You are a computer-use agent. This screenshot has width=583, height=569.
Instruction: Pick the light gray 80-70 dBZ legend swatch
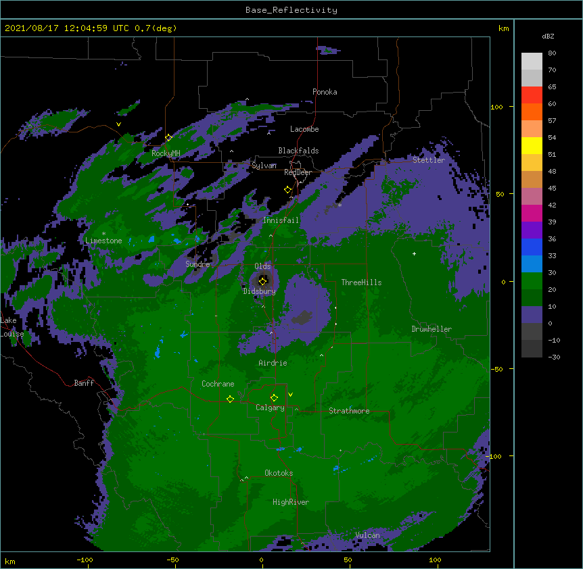pos(532,61)
